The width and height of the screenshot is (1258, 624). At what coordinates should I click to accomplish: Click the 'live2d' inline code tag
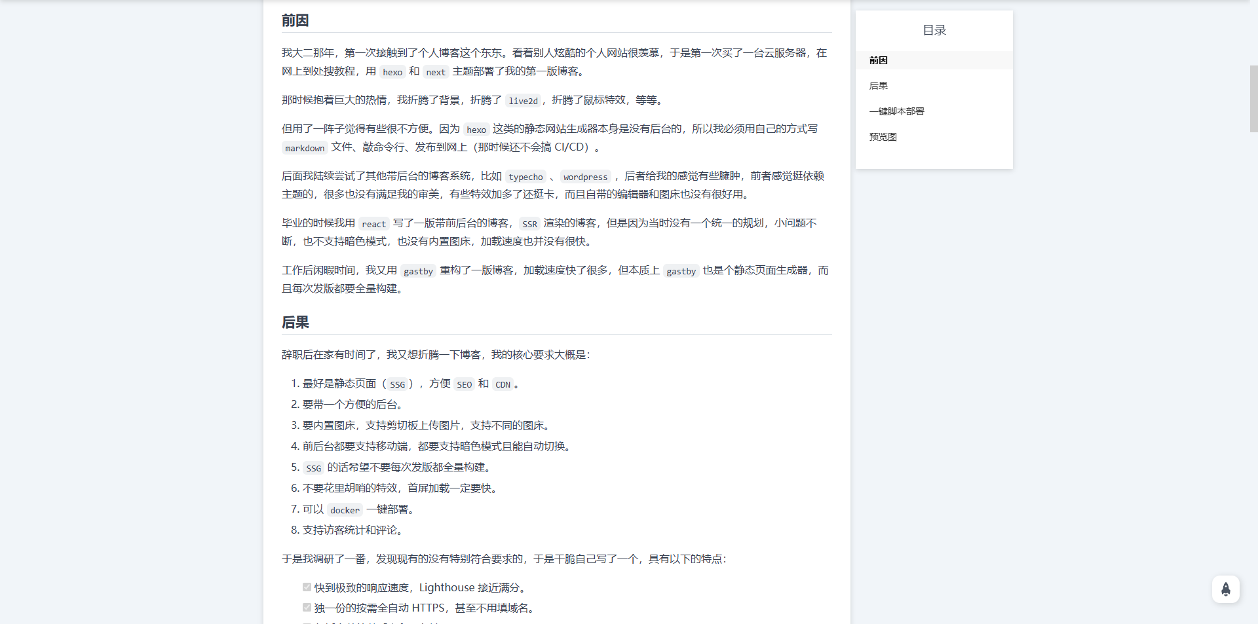tap(523, 101)
